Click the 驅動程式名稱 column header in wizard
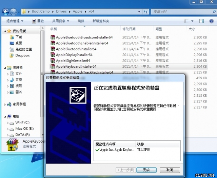The image size is (217, 178). tap(105, 144)
